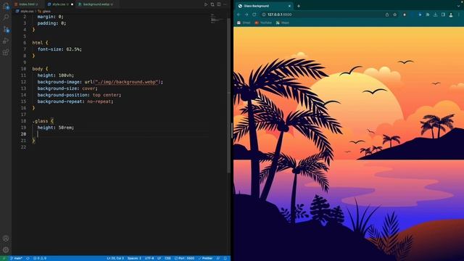The height and width of the screenshot is (261, 464).
Task: Click the 'html' selector text
Action: click(37, 43)
